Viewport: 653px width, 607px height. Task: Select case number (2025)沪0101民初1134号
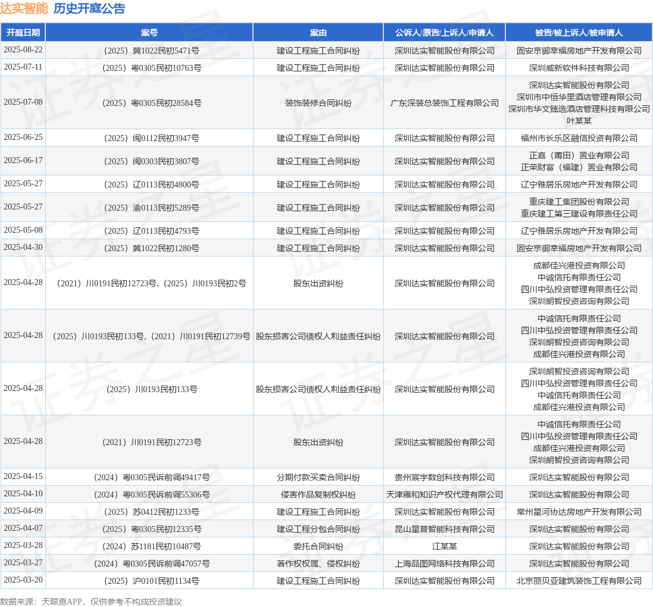(152, 581)
